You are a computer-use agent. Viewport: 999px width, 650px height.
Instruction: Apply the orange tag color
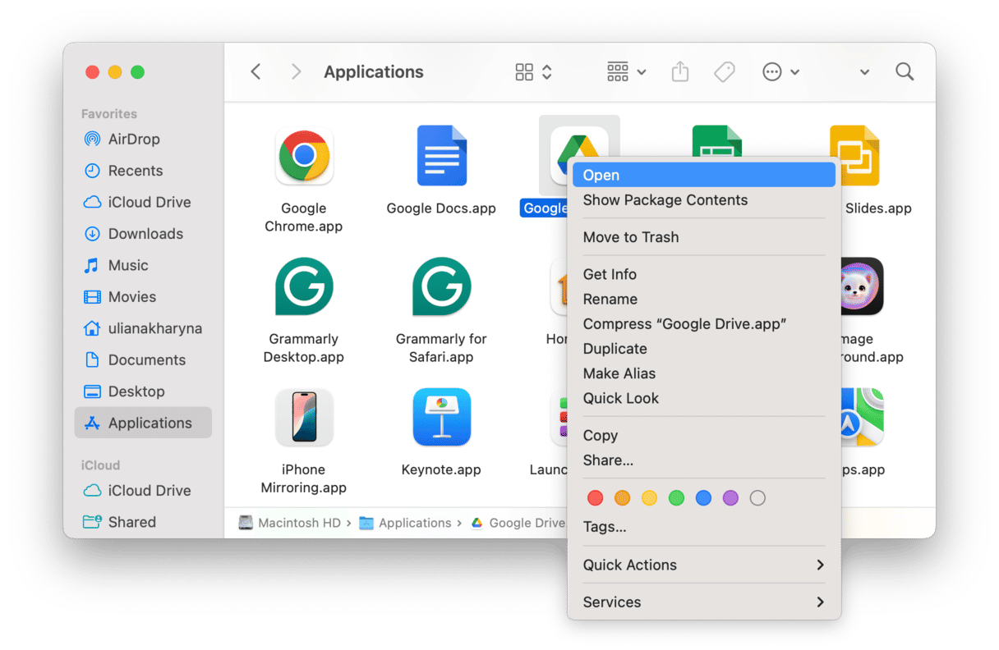tap(623, 498)
